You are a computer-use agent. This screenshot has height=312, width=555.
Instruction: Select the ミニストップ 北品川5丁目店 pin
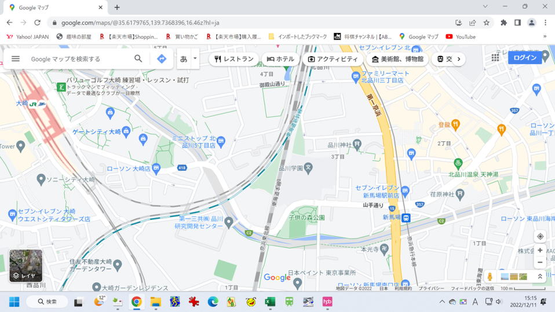click(221, 141)
